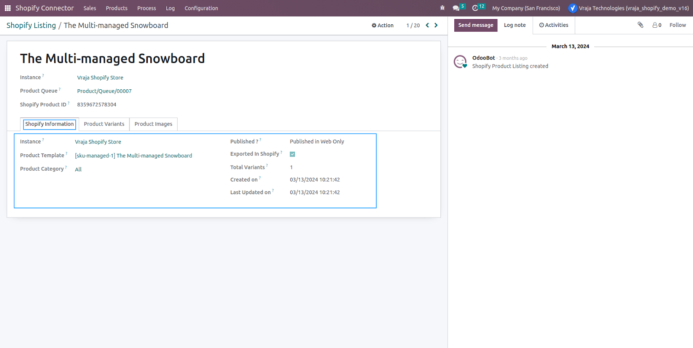The width and height of the screenshot is (693, 348).
Task: Click help tooltip beside Product Template label
Action: [x=66, y=154]
